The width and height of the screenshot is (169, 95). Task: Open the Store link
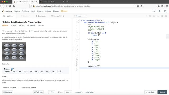coord(64,11)
